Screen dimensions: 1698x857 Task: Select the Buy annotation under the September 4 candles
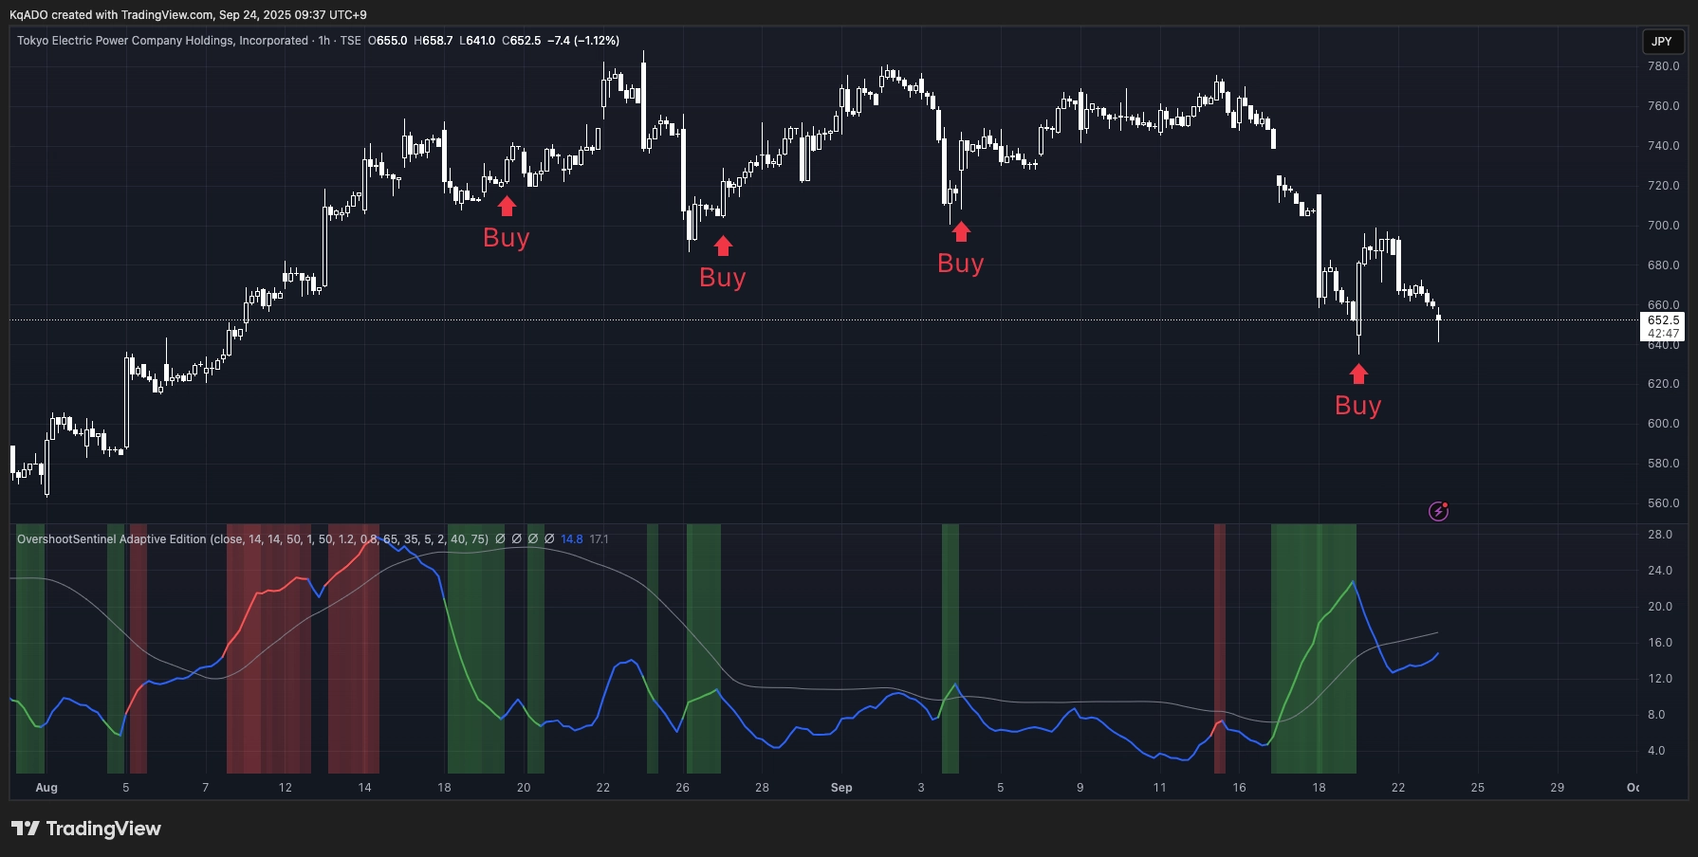(961, 263)
